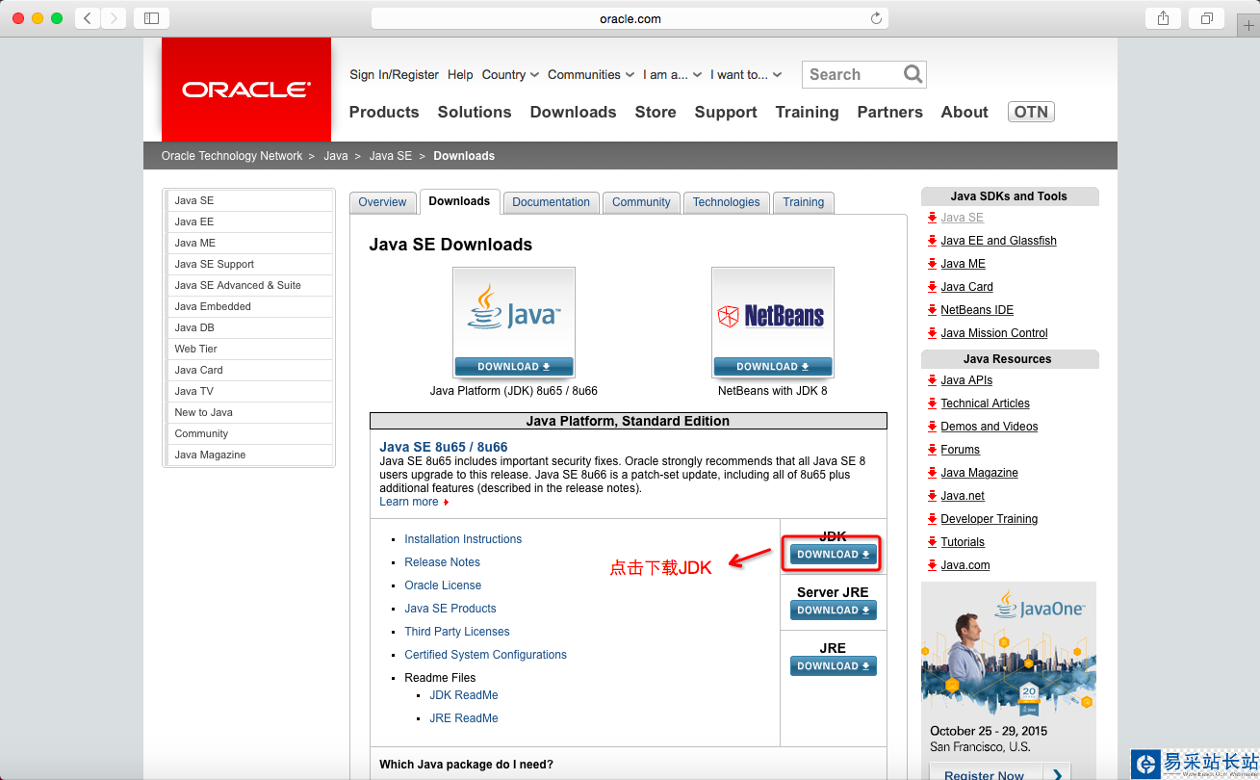Screen dimensions: 1260x780
Task: Open the Partners menu
Action: pyautogui.click(x=890, y=112)
